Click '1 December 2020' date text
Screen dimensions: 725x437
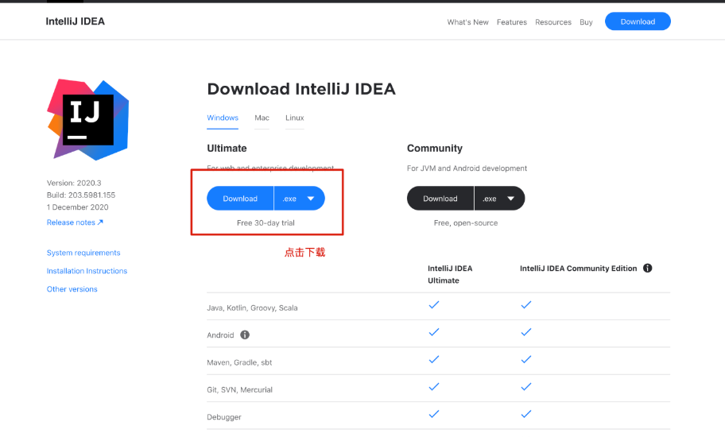(x=78, y=207)
